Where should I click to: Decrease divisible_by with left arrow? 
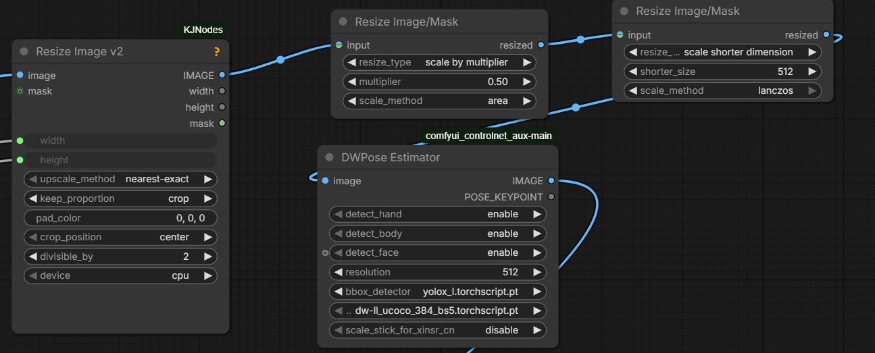click(32, 256)
